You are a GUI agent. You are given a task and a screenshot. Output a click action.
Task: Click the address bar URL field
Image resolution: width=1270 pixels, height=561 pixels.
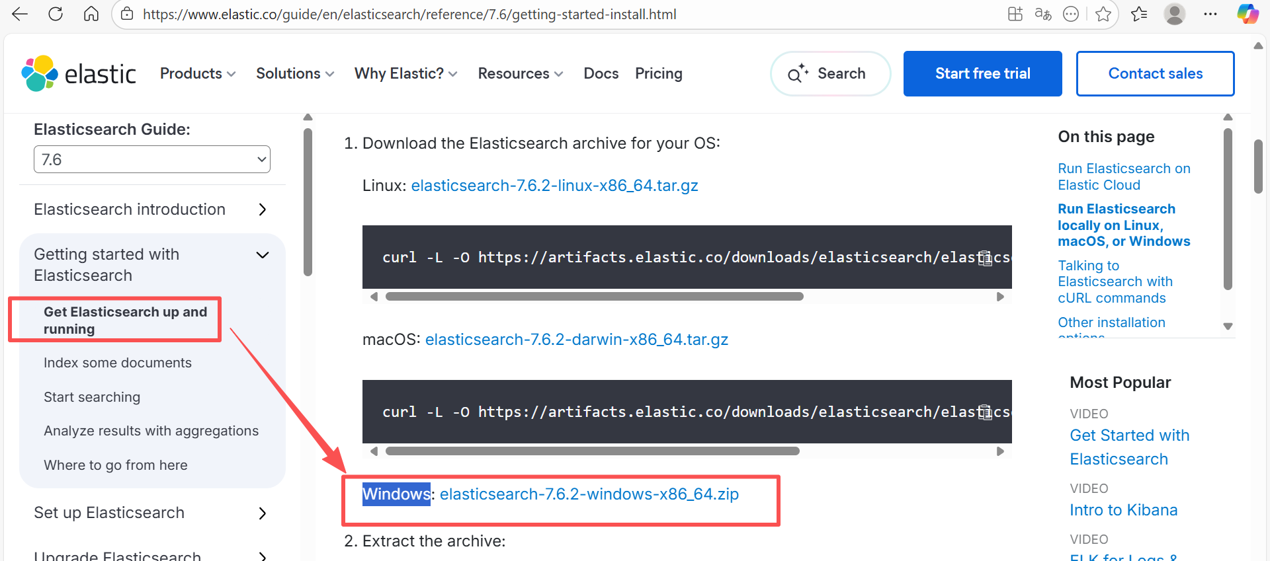tap(409, 14)
